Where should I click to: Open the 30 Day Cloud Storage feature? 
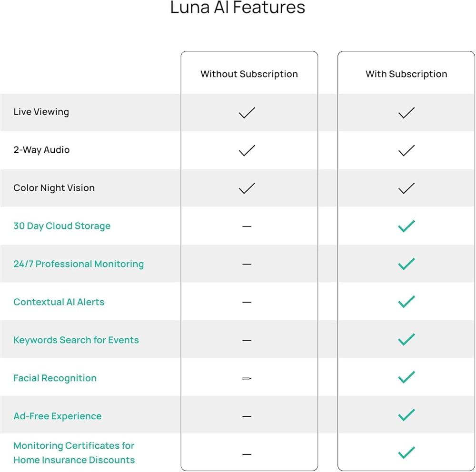click(x=62, y=226)
